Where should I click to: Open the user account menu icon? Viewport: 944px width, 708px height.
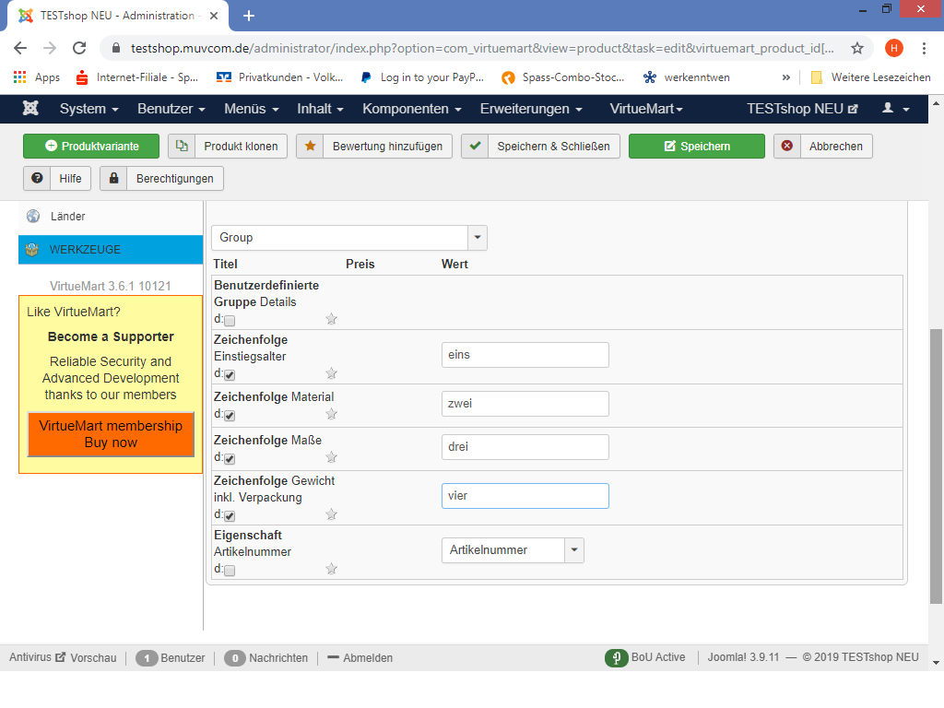pos(895,109)
